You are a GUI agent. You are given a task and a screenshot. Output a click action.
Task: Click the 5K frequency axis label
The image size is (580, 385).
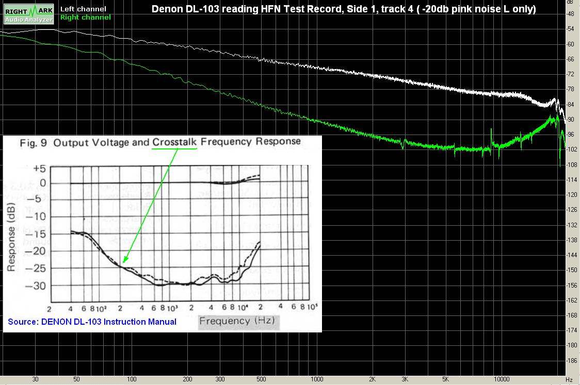click(446, 379)
